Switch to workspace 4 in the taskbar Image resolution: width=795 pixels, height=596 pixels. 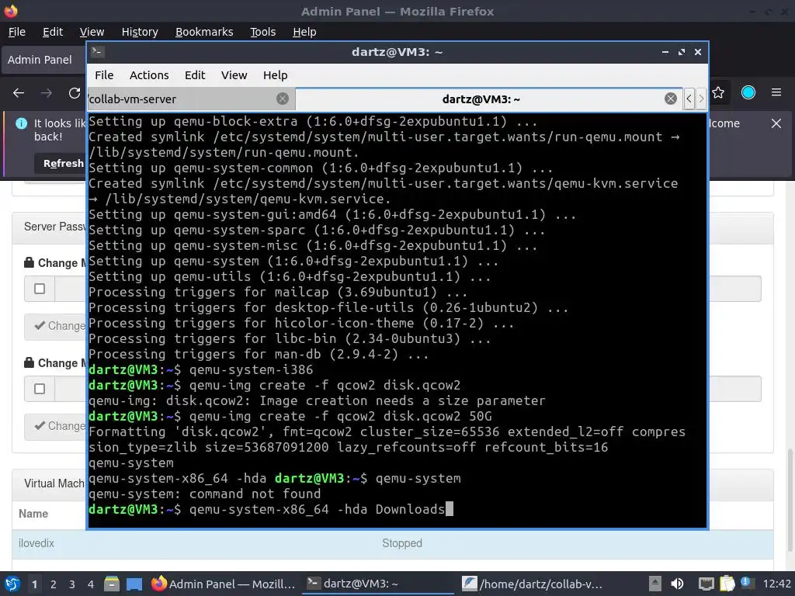[x=90, y=584]
